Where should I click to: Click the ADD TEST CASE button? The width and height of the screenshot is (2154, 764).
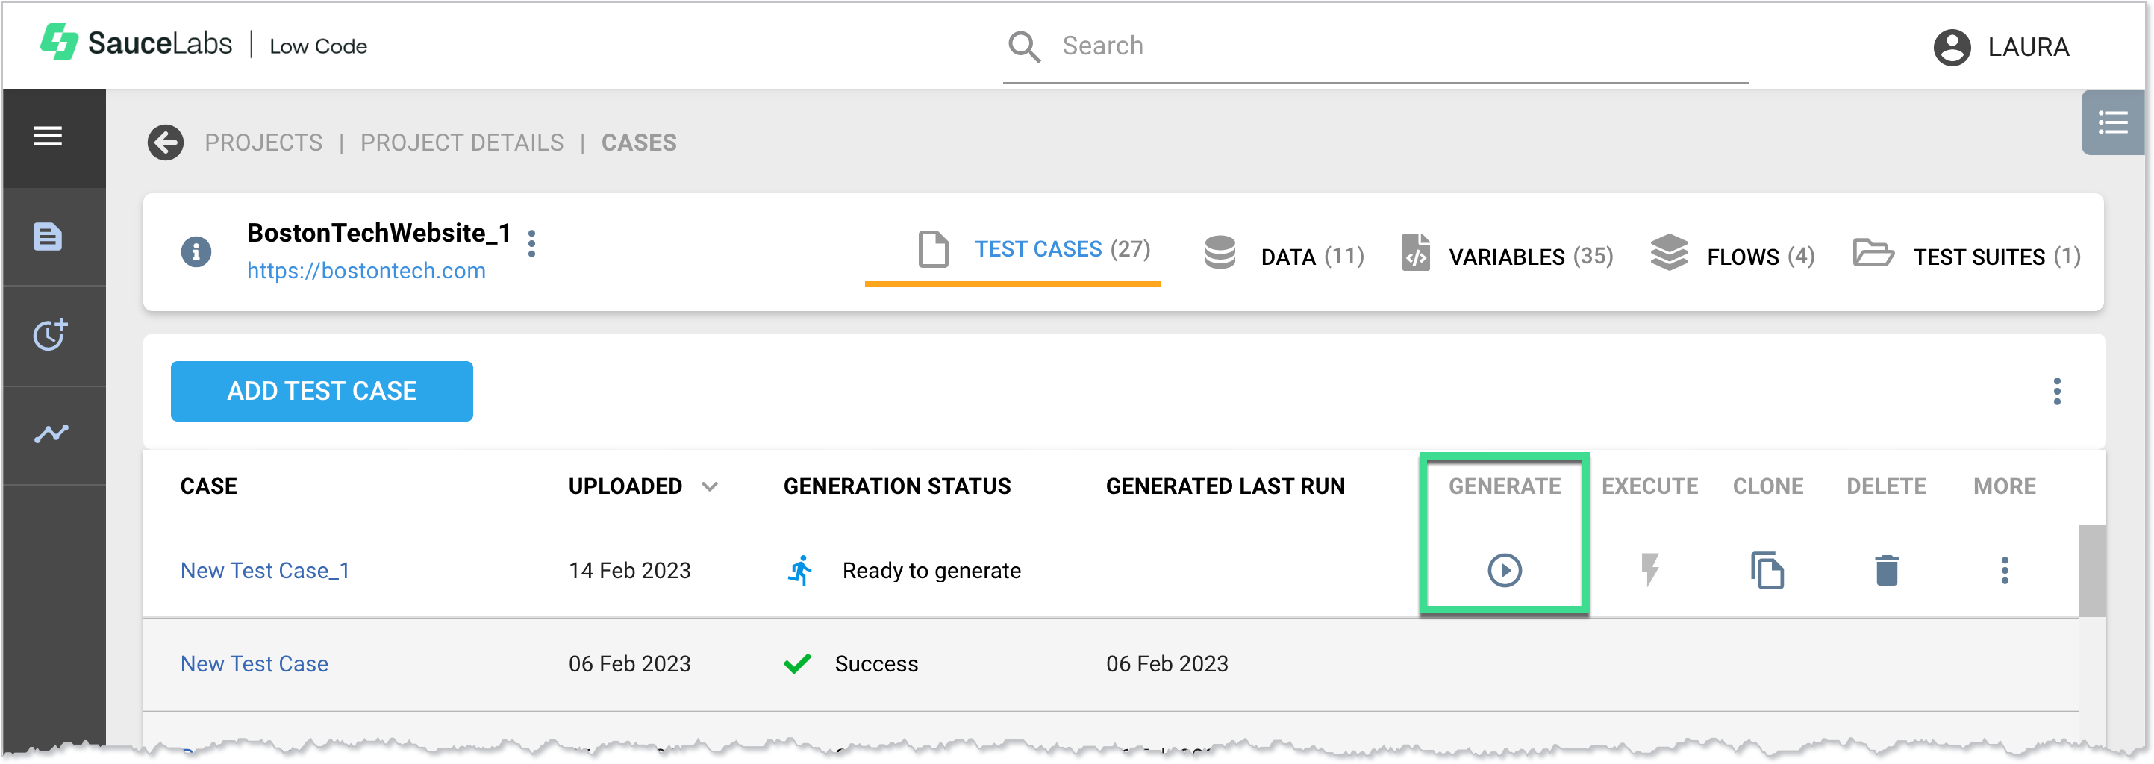pyautogui.click(x=321, y=390)
